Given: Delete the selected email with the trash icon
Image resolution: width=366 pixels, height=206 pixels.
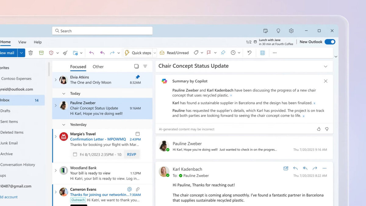Looking at the screenshot, I should tap(30, 53).
